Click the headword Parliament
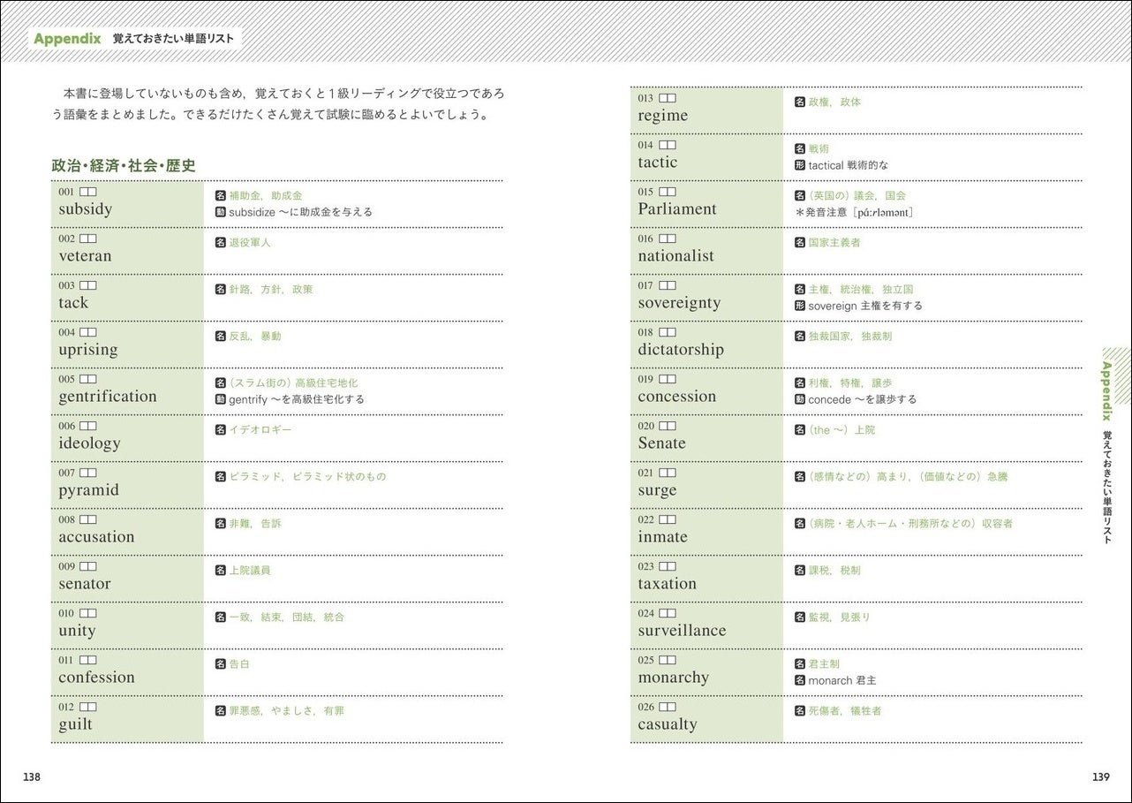 coord(677,209)
